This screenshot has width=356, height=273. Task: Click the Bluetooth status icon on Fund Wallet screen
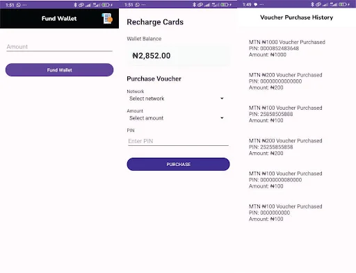point(75,5)
